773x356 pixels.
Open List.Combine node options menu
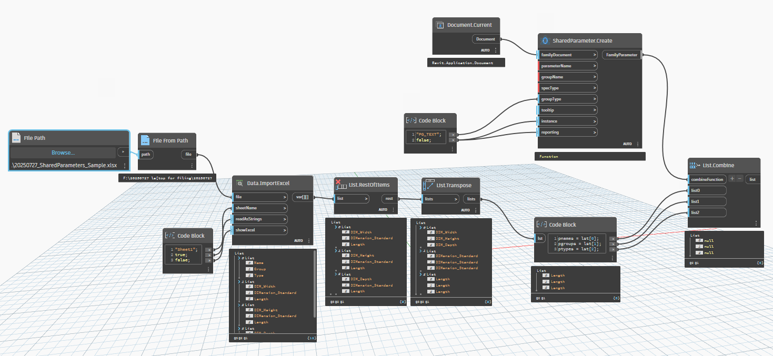(756, 223)
